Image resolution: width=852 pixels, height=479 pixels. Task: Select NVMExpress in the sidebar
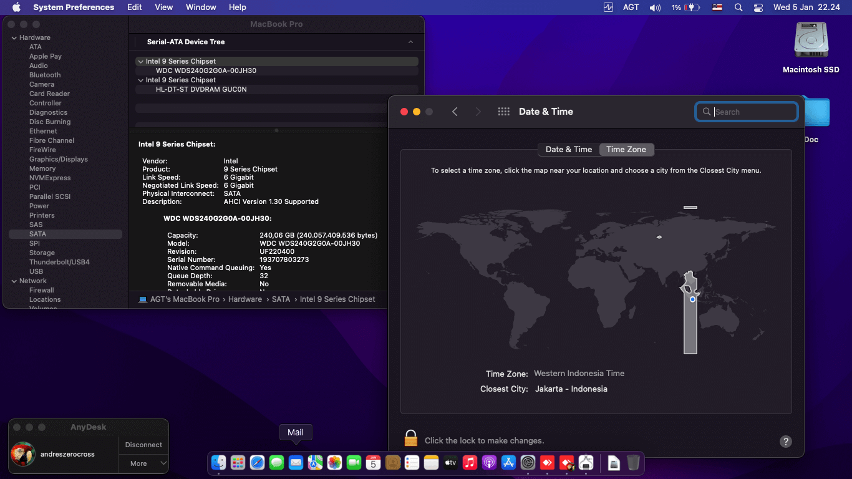(50, 178)
